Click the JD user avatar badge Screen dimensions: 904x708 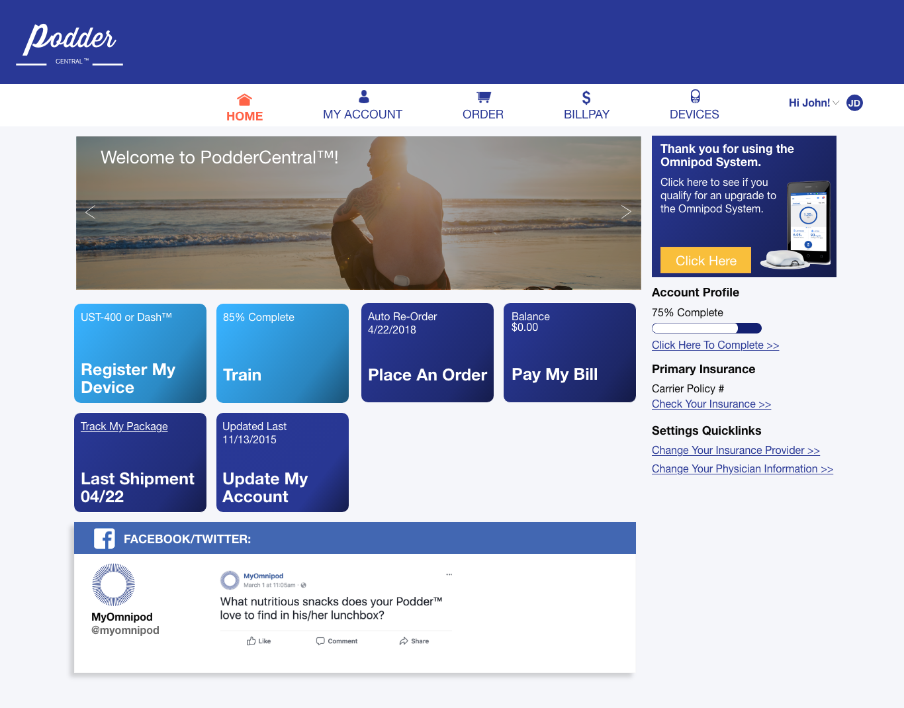point(854,103)
